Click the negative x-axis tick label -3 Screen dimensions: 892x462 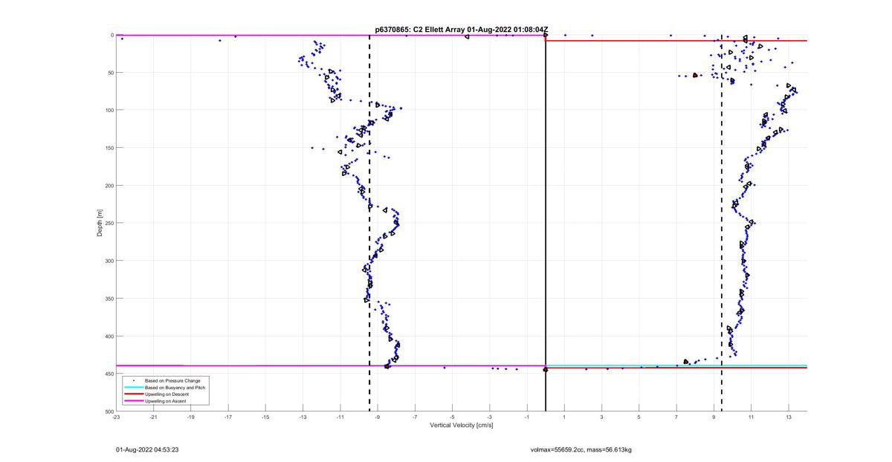point(490,417)
